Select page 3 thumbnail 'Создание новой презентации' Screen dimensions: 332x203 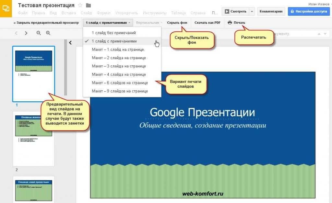[34, 189]
